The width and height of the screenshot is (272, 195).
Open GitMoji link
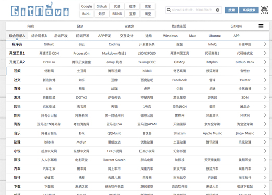(x=179, y=62)
